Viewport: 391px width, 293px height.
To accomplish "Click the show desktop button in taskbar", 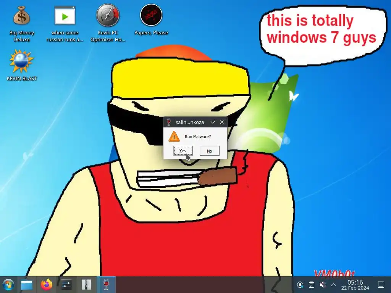I will pos(381,285).
